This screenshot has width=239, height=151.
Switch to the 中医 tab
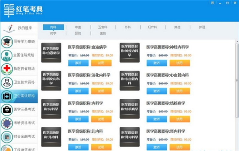(78, 27)
